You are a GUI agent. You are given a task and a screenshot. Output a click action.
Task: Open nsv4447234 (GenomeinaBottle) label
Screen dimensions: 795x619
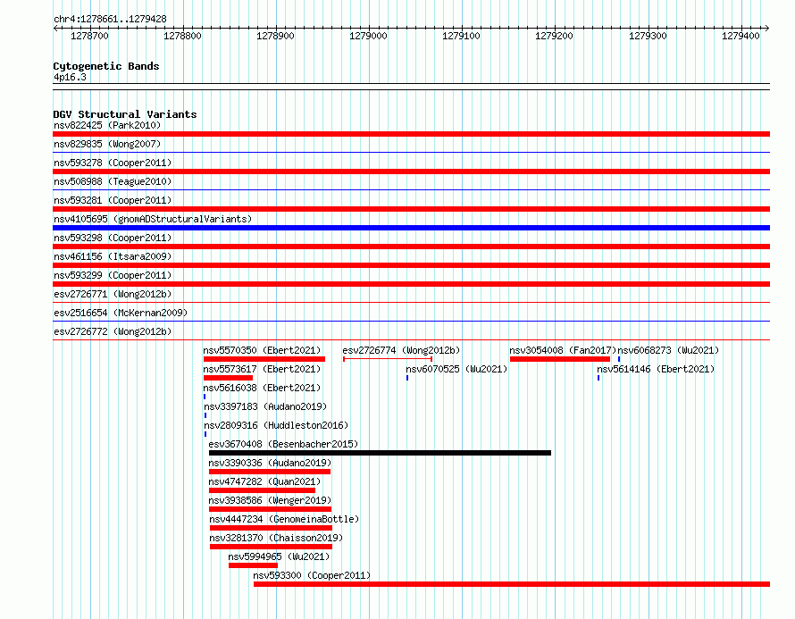point(284,519)
